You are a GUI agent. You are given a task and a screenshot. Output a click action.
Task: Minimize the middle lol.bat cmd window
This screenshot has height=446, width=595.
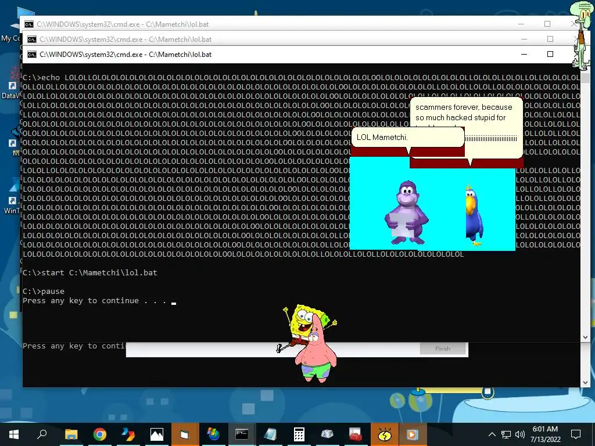click(x=524, y=39)
